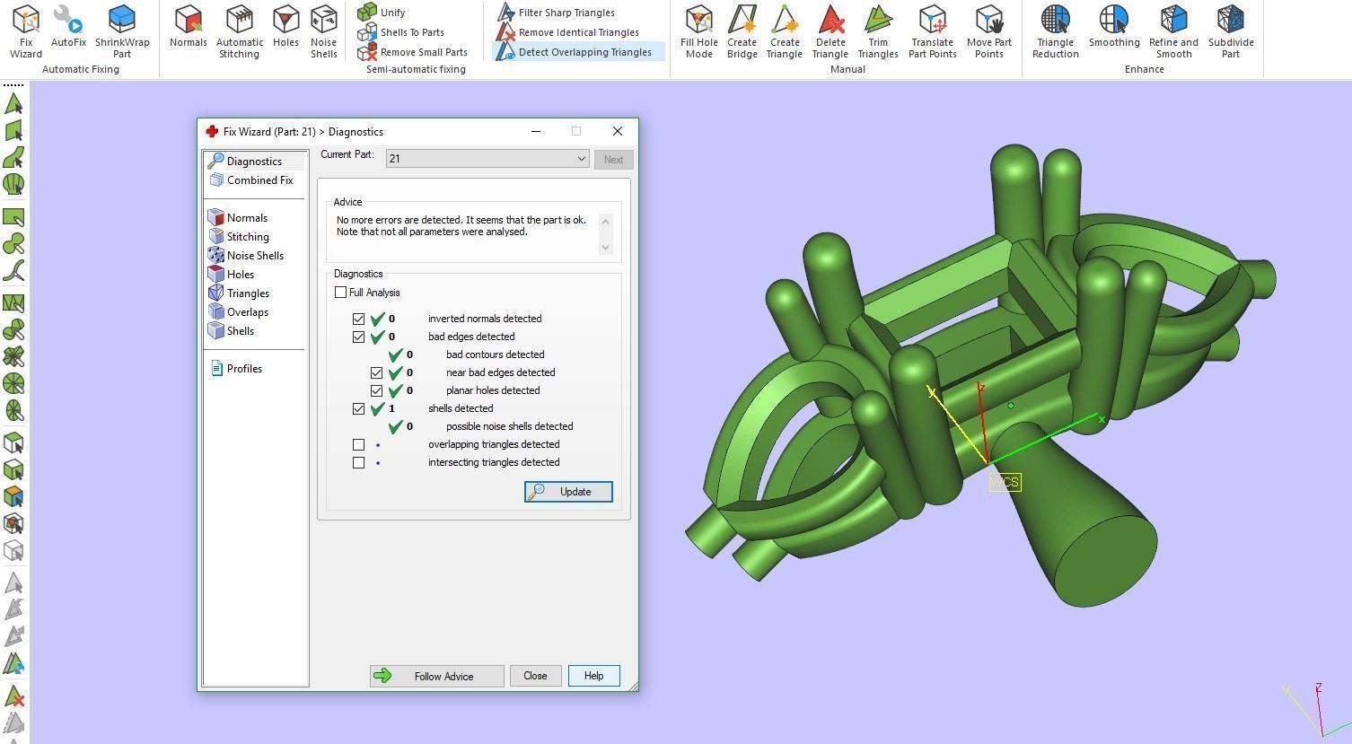The width and height of the screenshot is (1352, 744).
Task: Click the Follow Advice button
Action: point(436,677)
